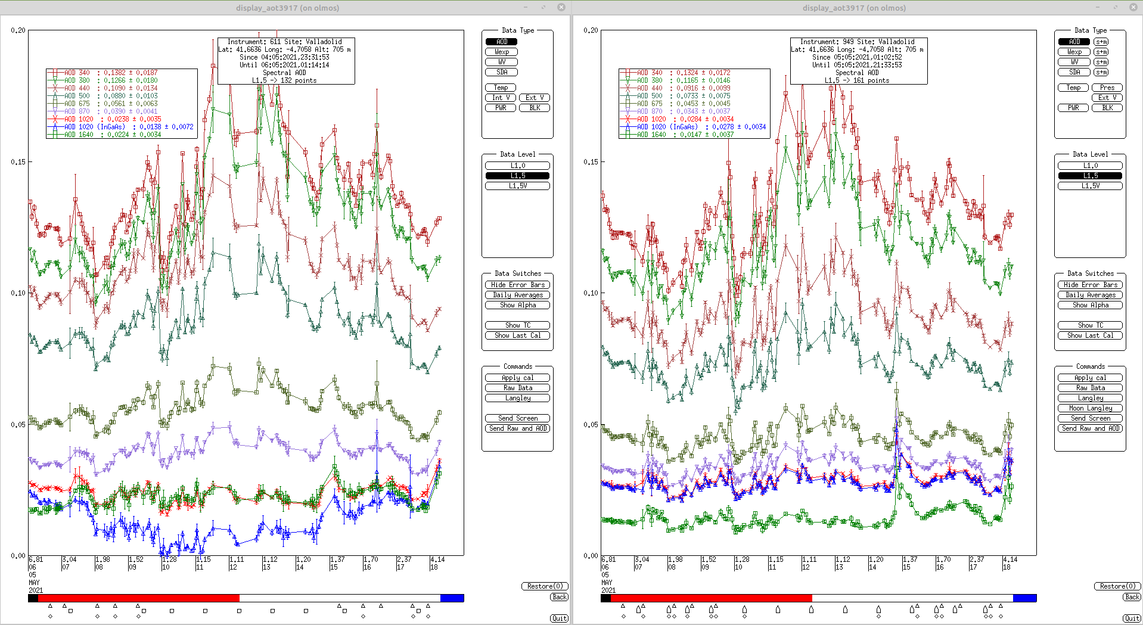Toggle Show Last Cal in instrument 949 window
1143x625 pixels.
click(x=1091, y=335)
